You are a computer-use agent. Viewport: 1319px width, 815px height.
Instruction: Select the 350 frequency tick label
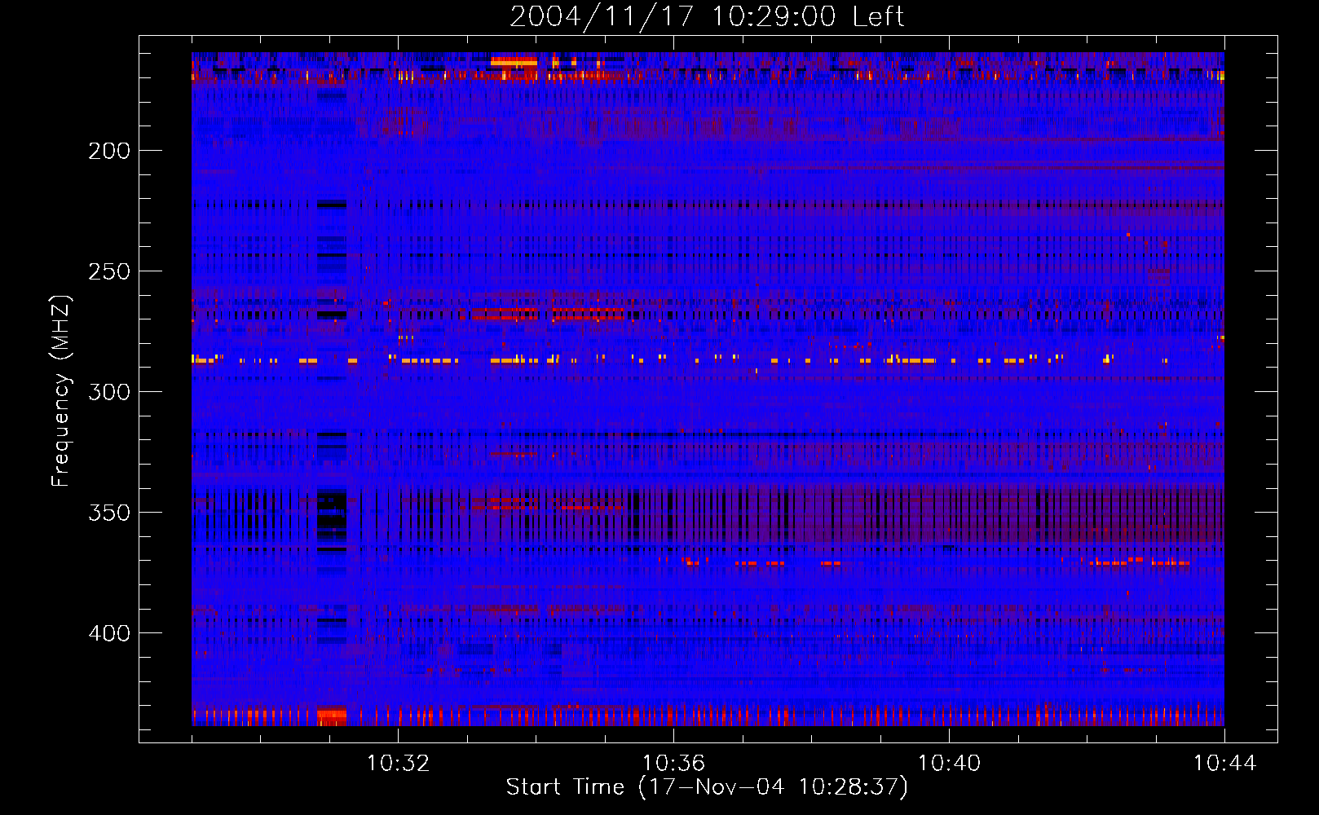pyautogui.click(x=109, y=513)
